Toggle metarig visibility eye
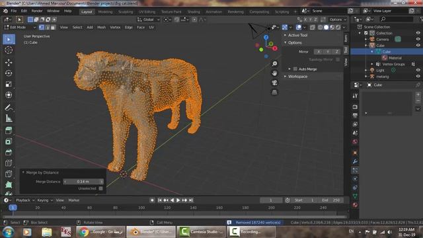Screen dimensions: 423x238 coord(418,77)
